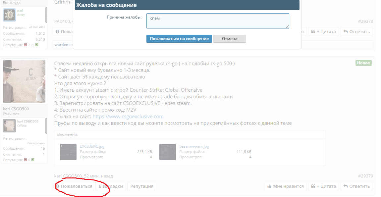The height and width of the screenshot is (197, 381).
Task: Open the csgoexclusive.com link in post
Action: pos(128,116)
